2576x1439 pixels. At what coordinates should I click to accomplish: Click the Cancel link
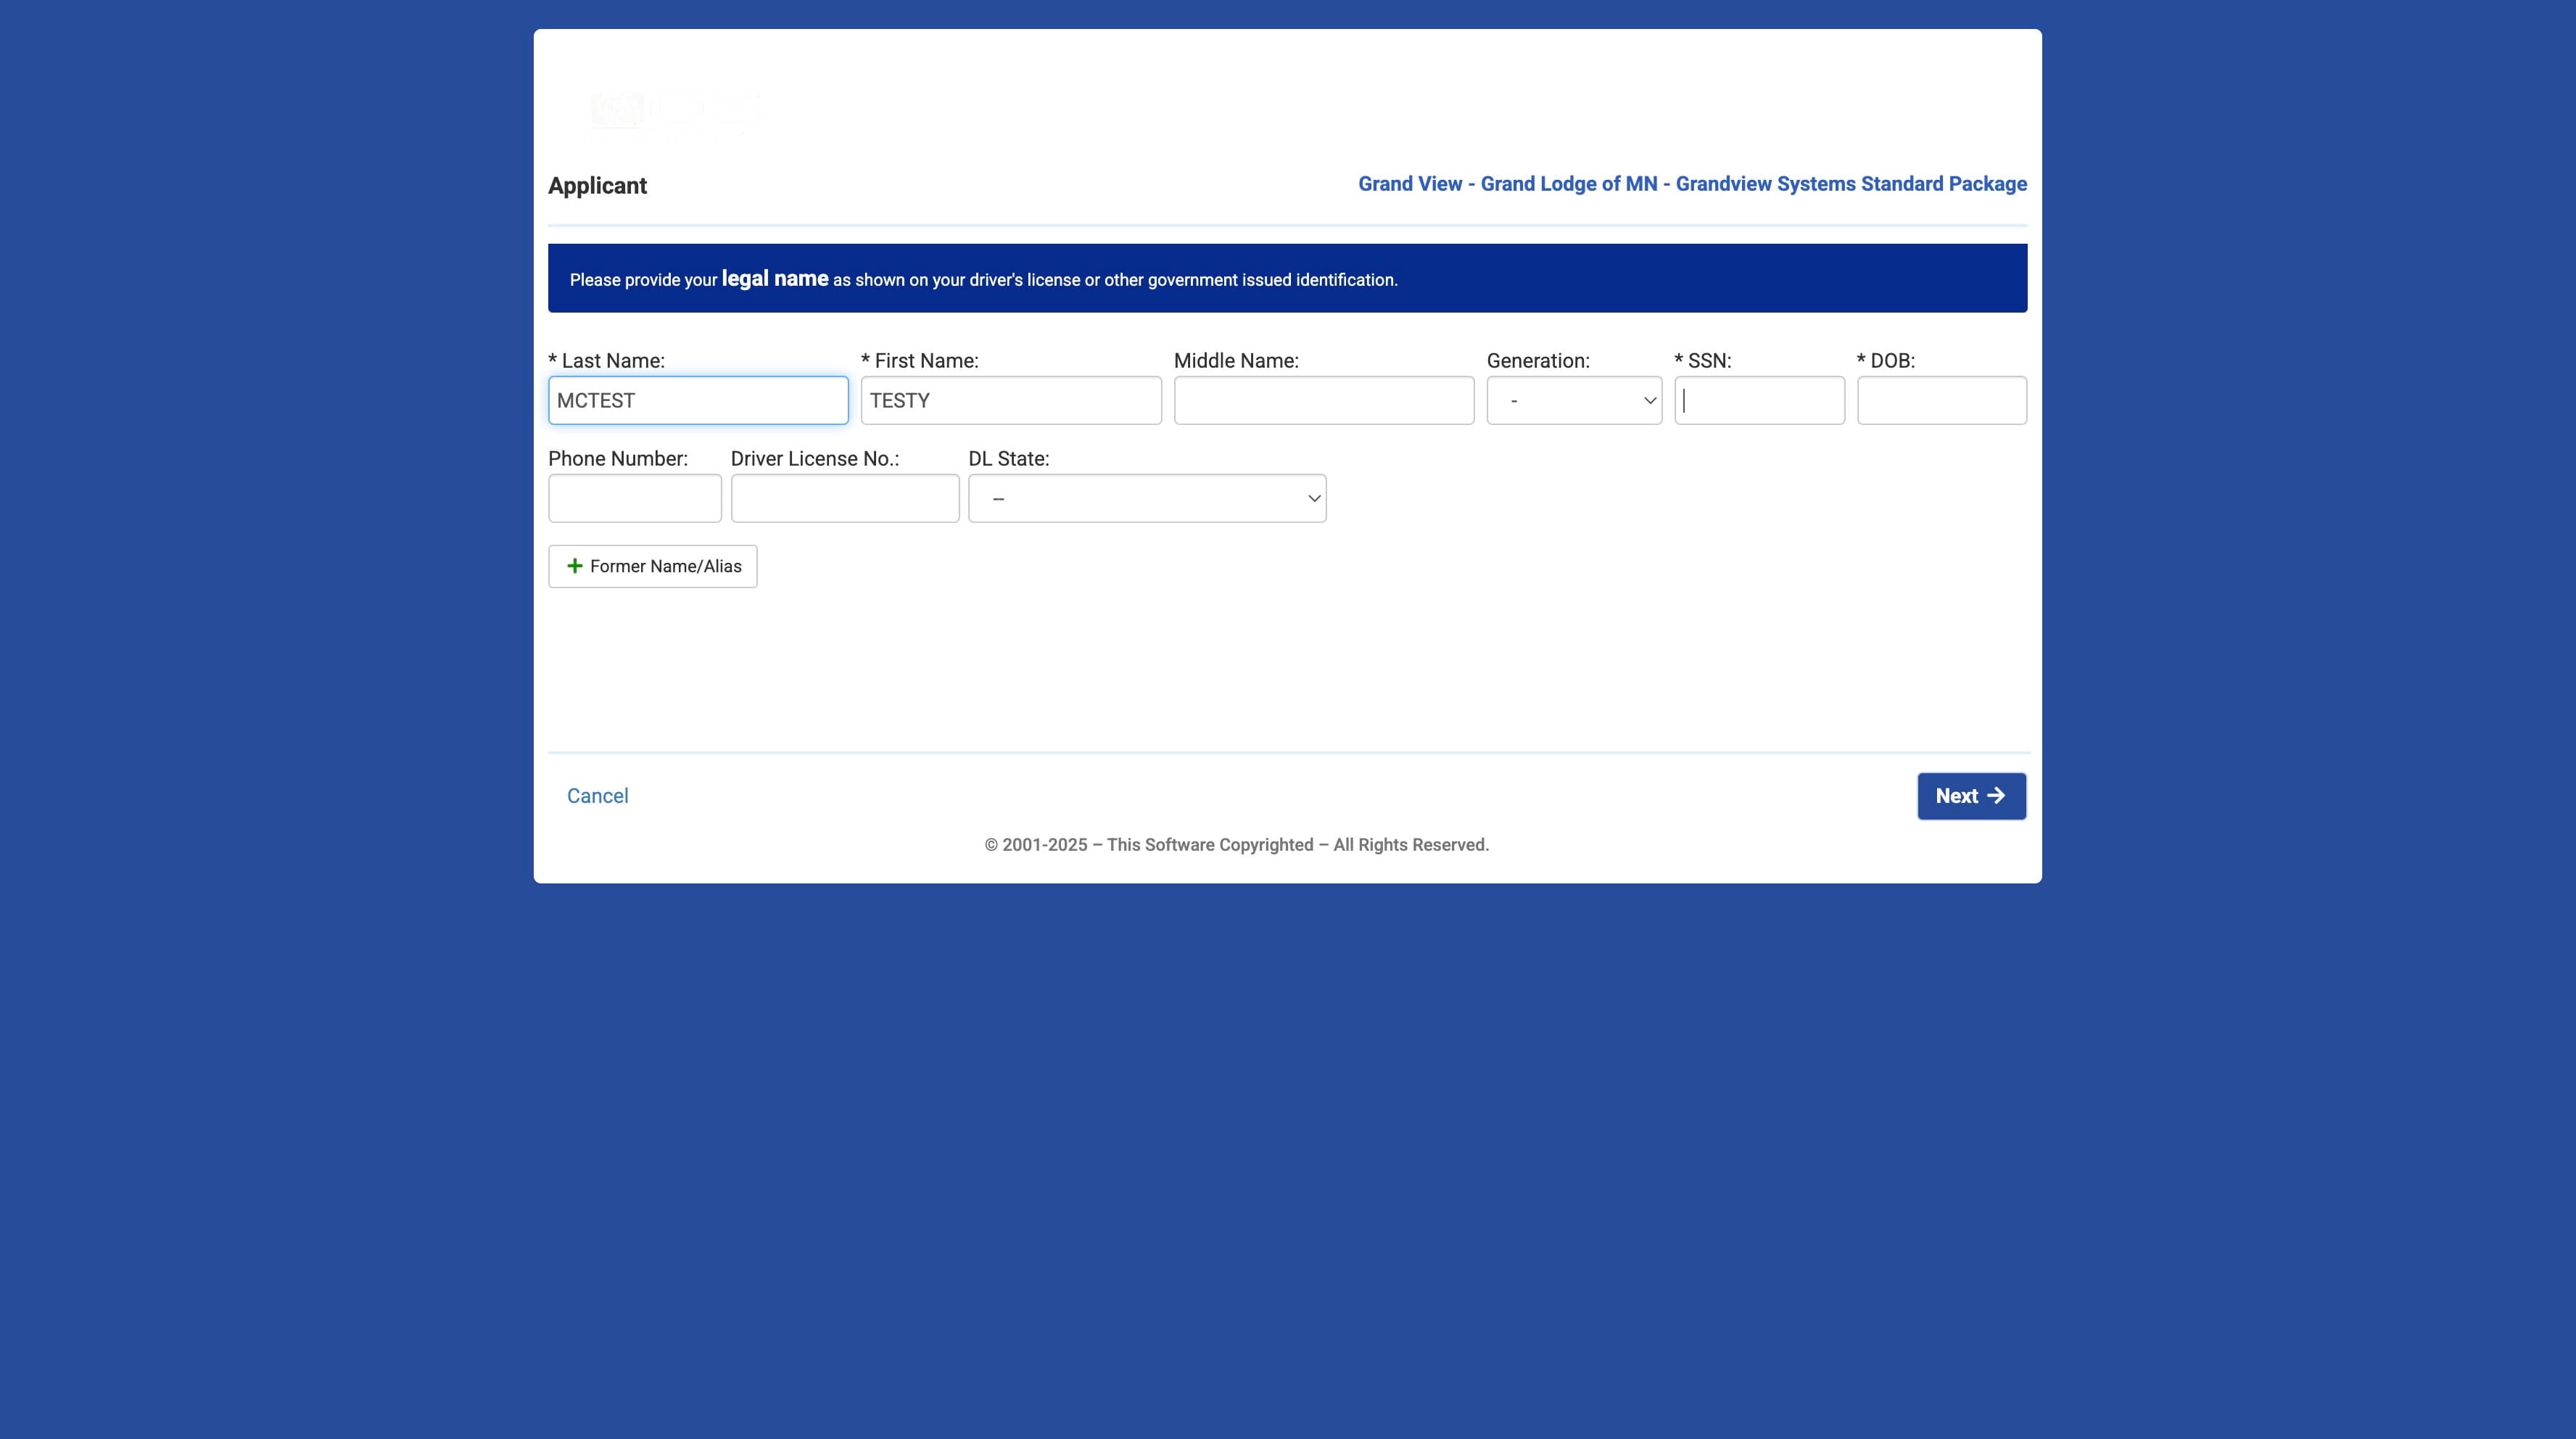[x=598, y=796]
